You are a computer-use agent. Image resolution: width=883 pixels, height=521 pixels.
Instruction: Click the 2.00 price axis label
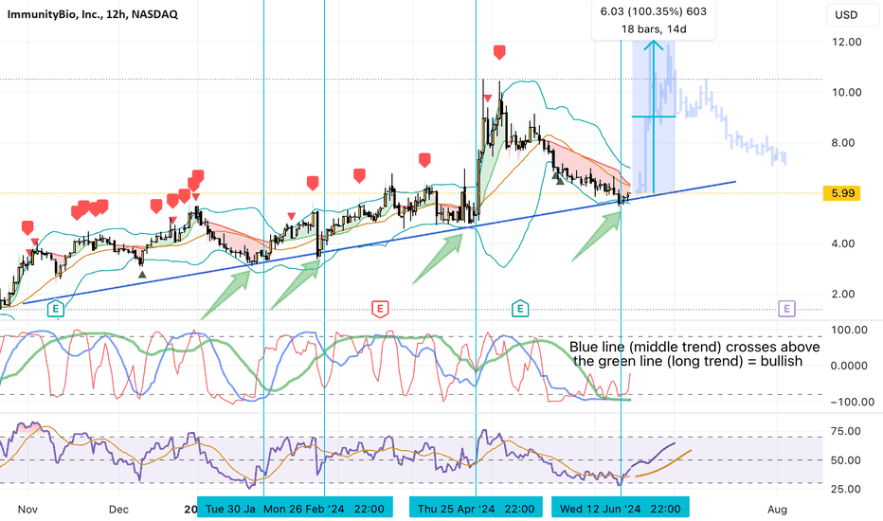point(843,294)
